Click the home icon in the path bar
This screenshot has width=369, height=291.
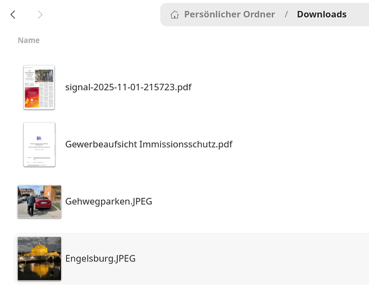pyautogui.click(x=174, y=15)
